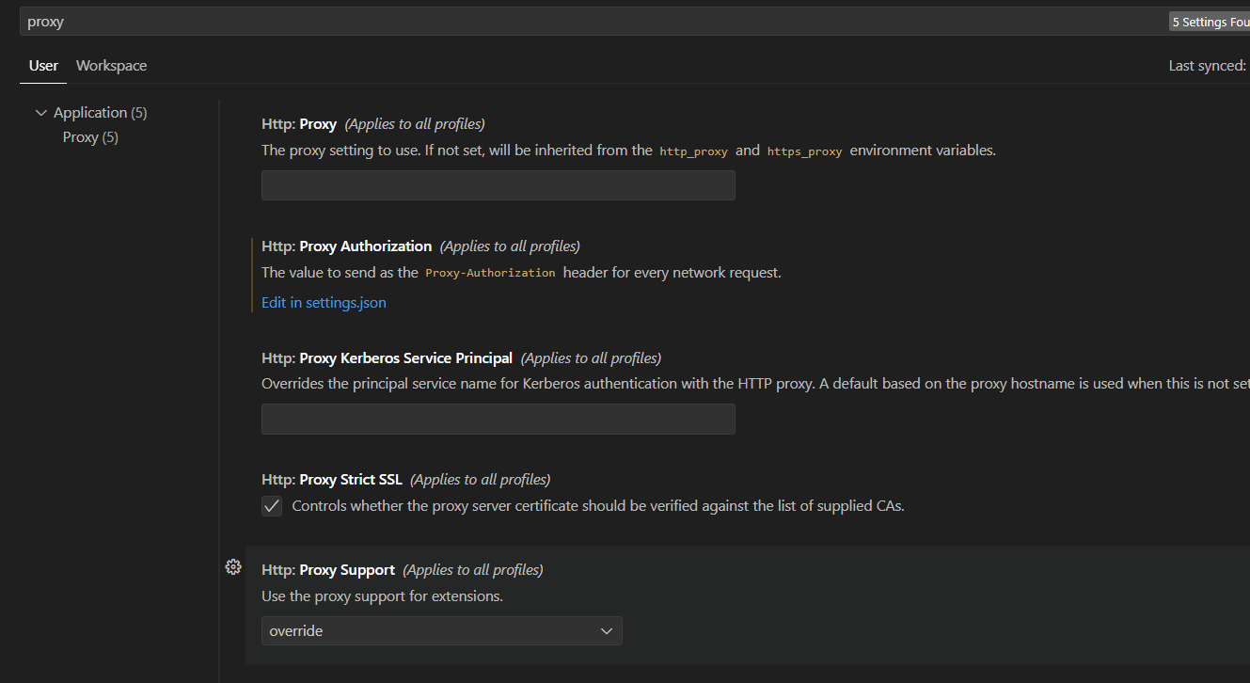Open Edit in settings.json link

click(x=324, y=302)
